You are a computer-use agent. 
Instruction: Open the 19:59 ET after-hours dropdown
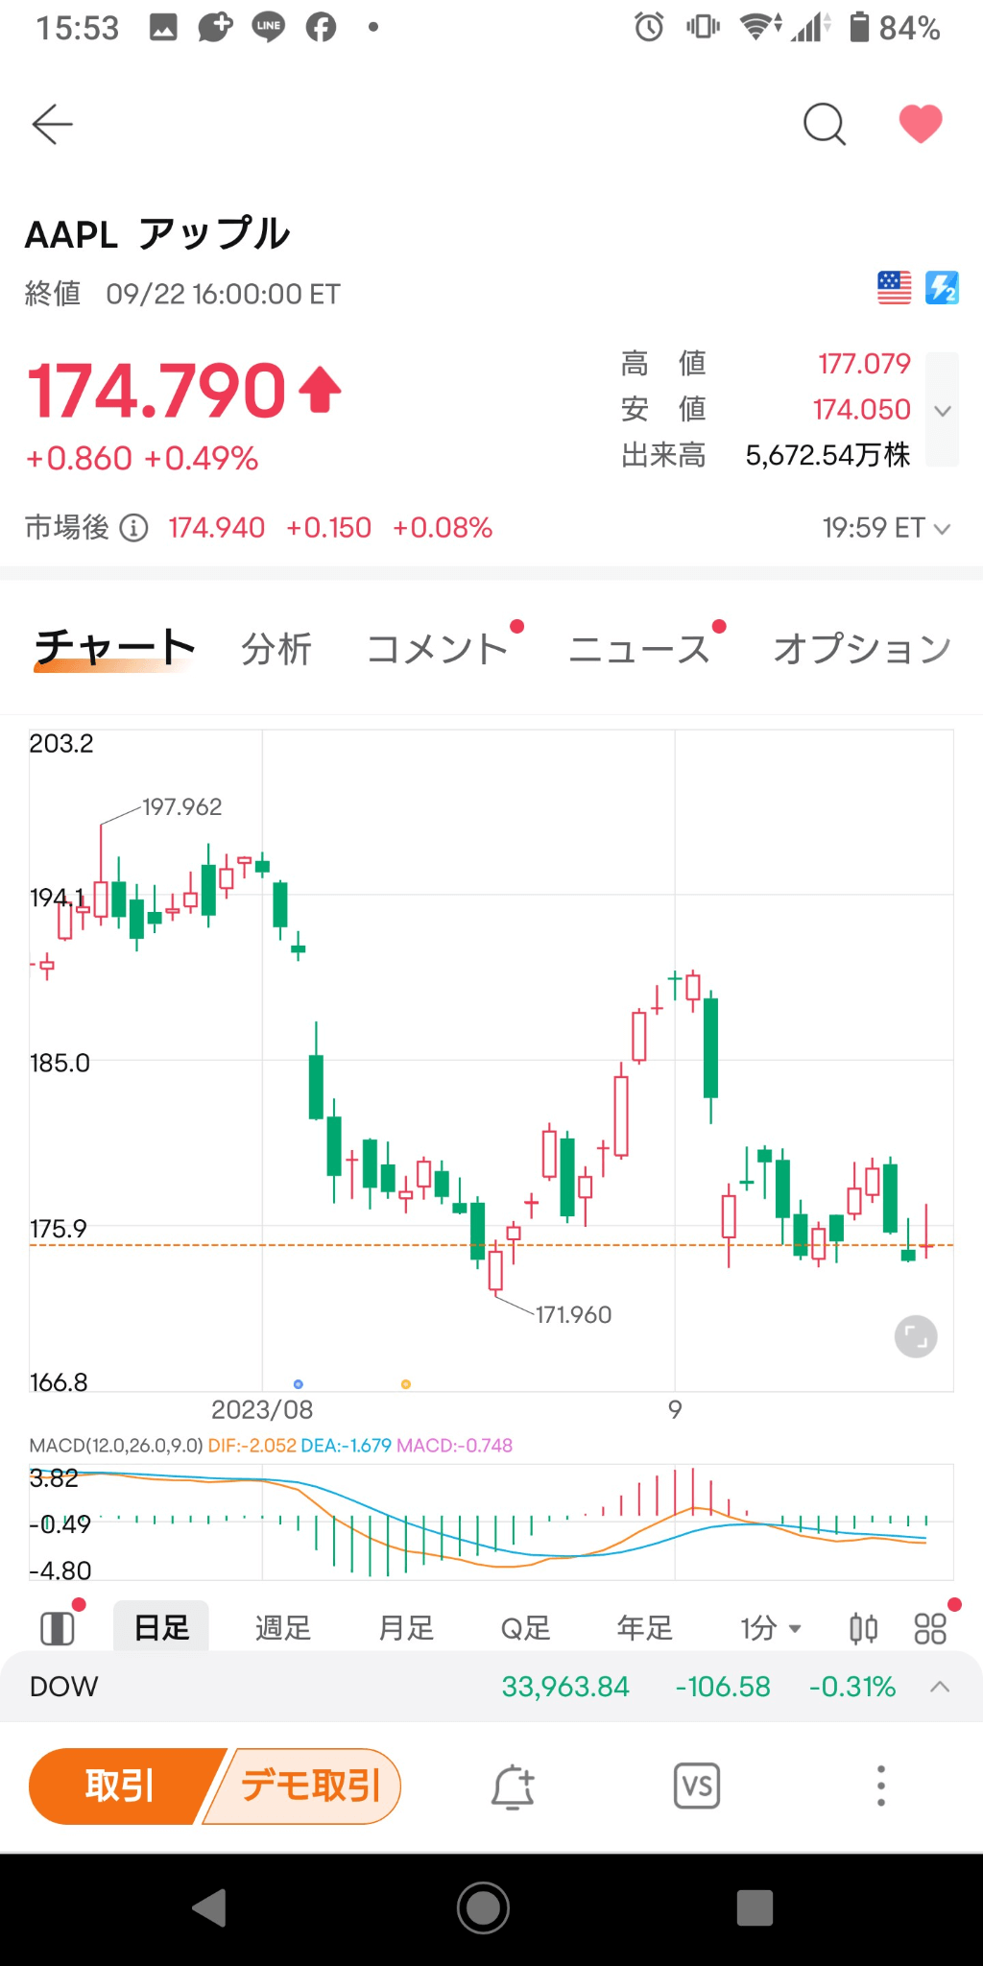tap(886, 528)
